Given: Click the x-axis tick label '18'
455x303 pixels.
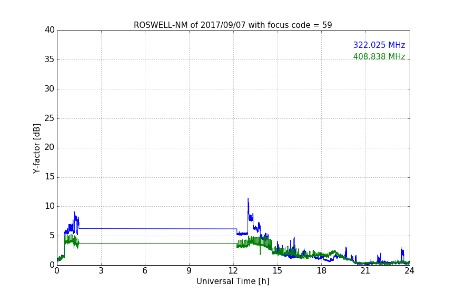Looking at the screenshot, I should pyautogui.click(x=322, y=271).
